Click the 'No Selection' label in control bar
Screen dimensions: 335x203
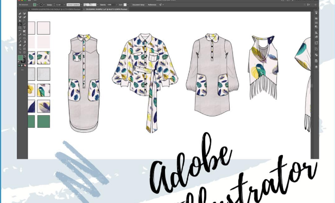click(x=23, y=5)
